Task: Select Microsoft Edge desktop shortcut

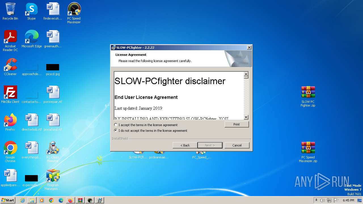Action: [31, 39]
